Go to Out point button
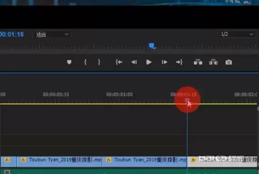This screenshot has width=259, height=174. coord(179,62)
